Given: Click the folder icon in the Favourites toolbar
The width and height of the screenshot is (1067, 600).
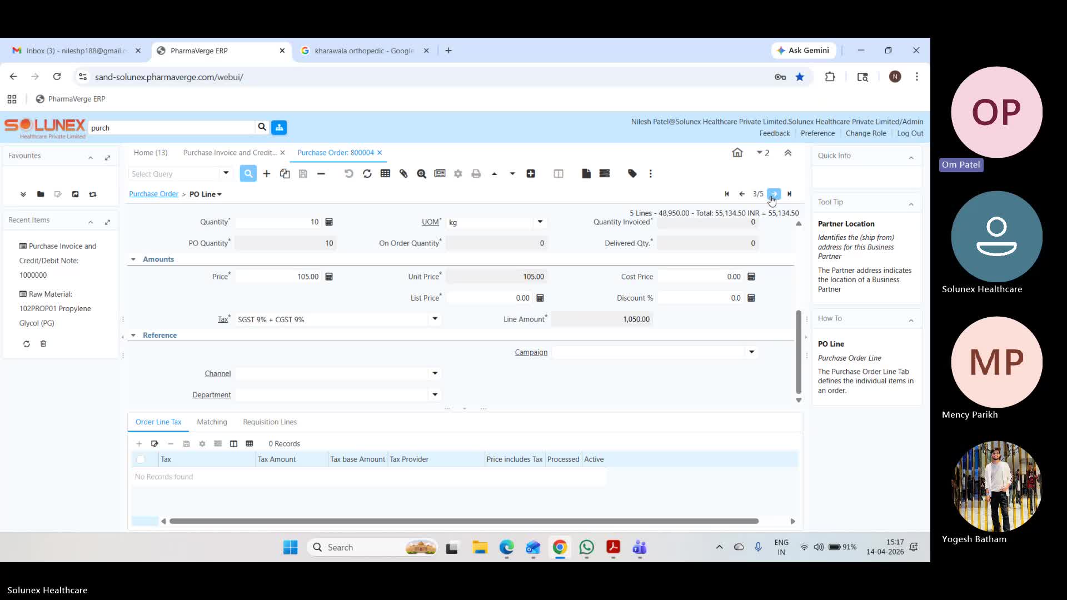Looking at the screenshot, I should tap(41, 194).
